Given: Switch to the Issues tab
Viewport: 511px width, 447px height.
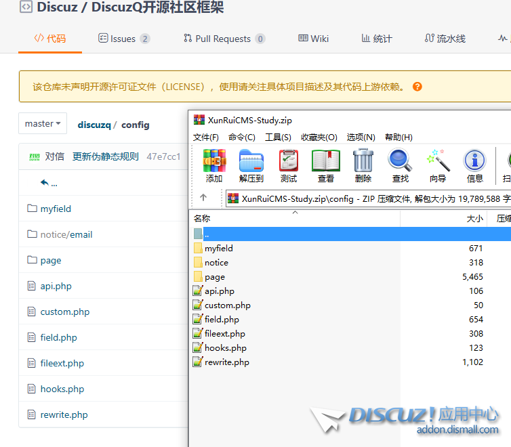Looking at the screenshot, I should coord(124,39).
